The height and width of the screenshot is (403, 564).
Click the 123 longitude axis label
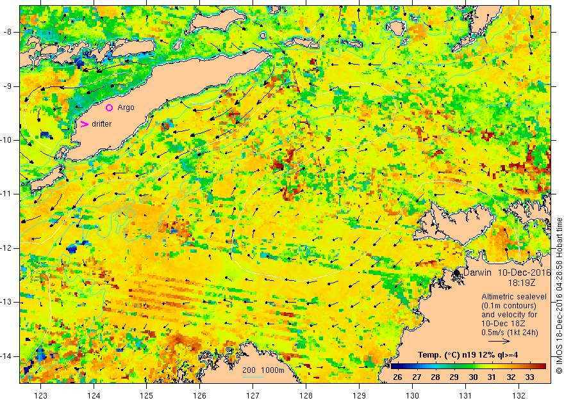click(x=40, y=395)
